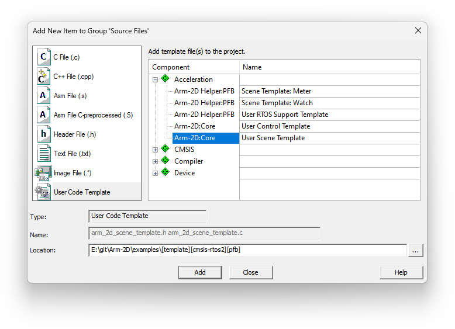Select the Text File (.txt) icon
Image resolution: width=455 pixels, height=329 pixels.
click(x=44, y=154)
